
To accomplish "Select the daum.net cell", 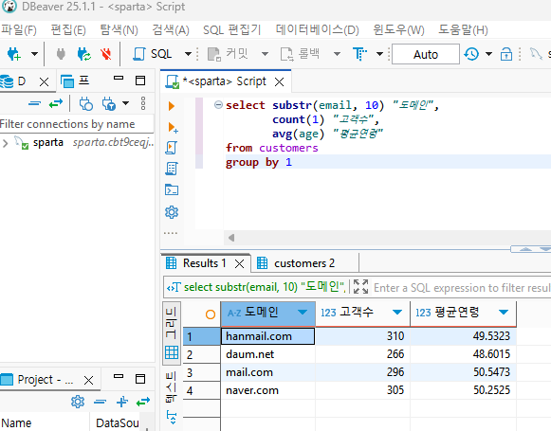I will (x=268, y=354).
